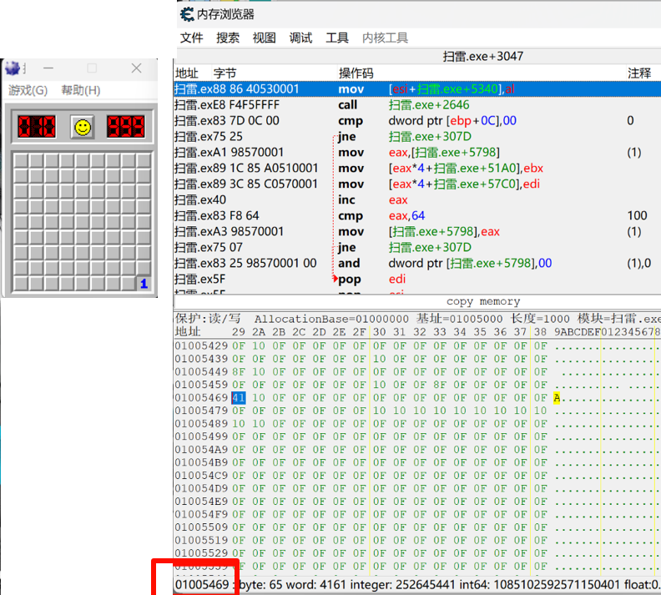Select the mov eax,[扫雷.exe+5798] row
Image resolution: width=661 pixels, height=595 pixels.
coord(417,152)
